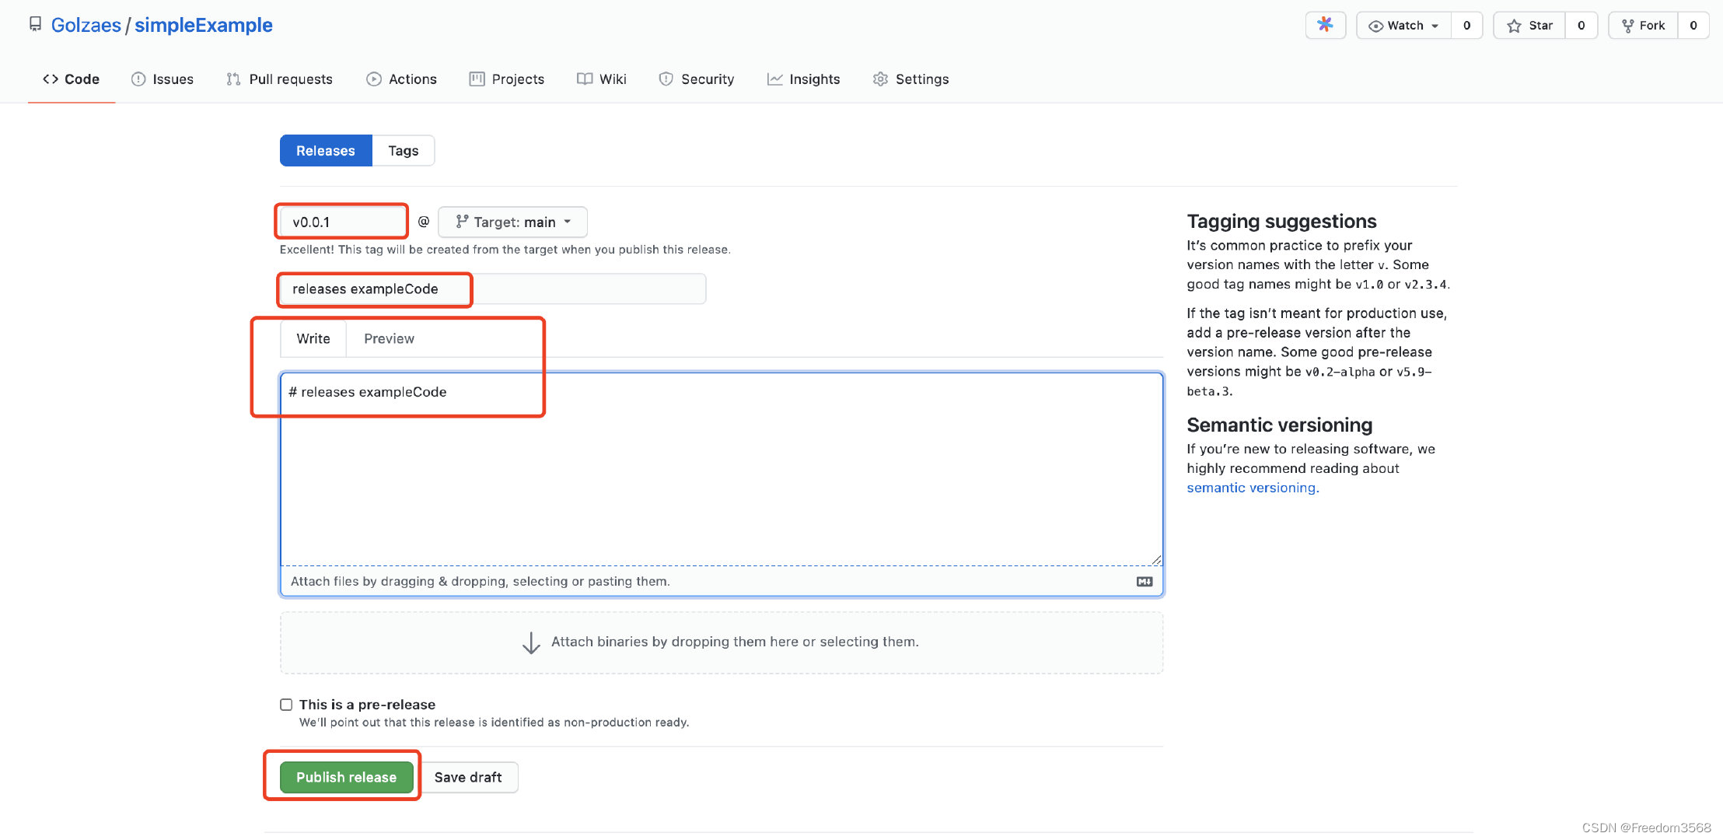Open the Watch notifications dropdown

[1404, 26]
